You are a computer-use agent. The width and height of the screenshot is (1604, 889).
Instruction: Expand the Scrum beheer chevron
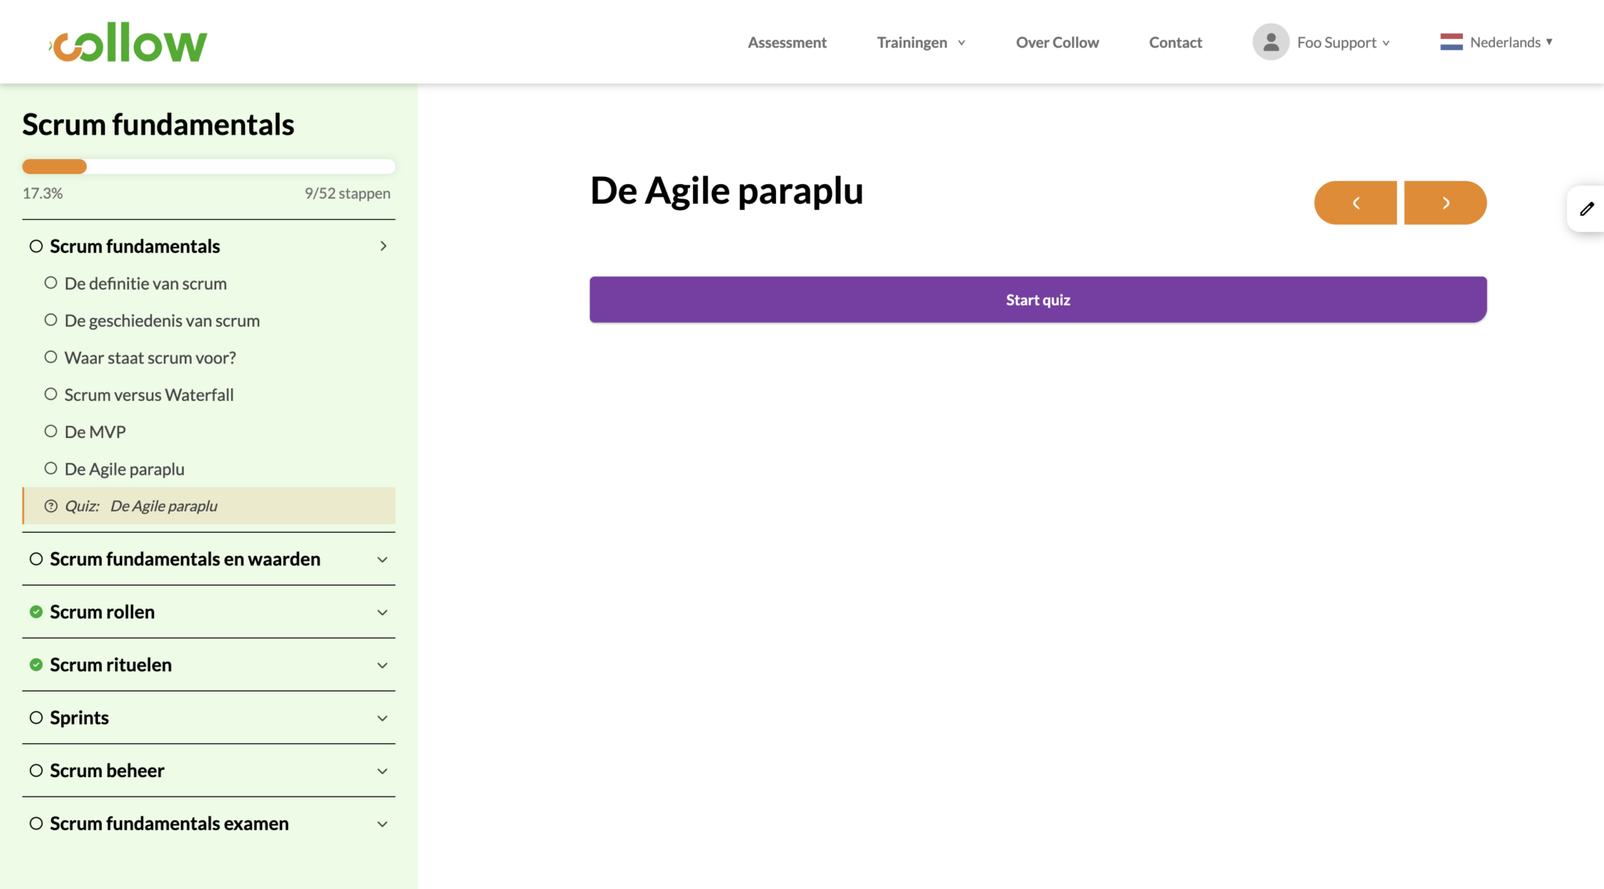coord(382,771)
